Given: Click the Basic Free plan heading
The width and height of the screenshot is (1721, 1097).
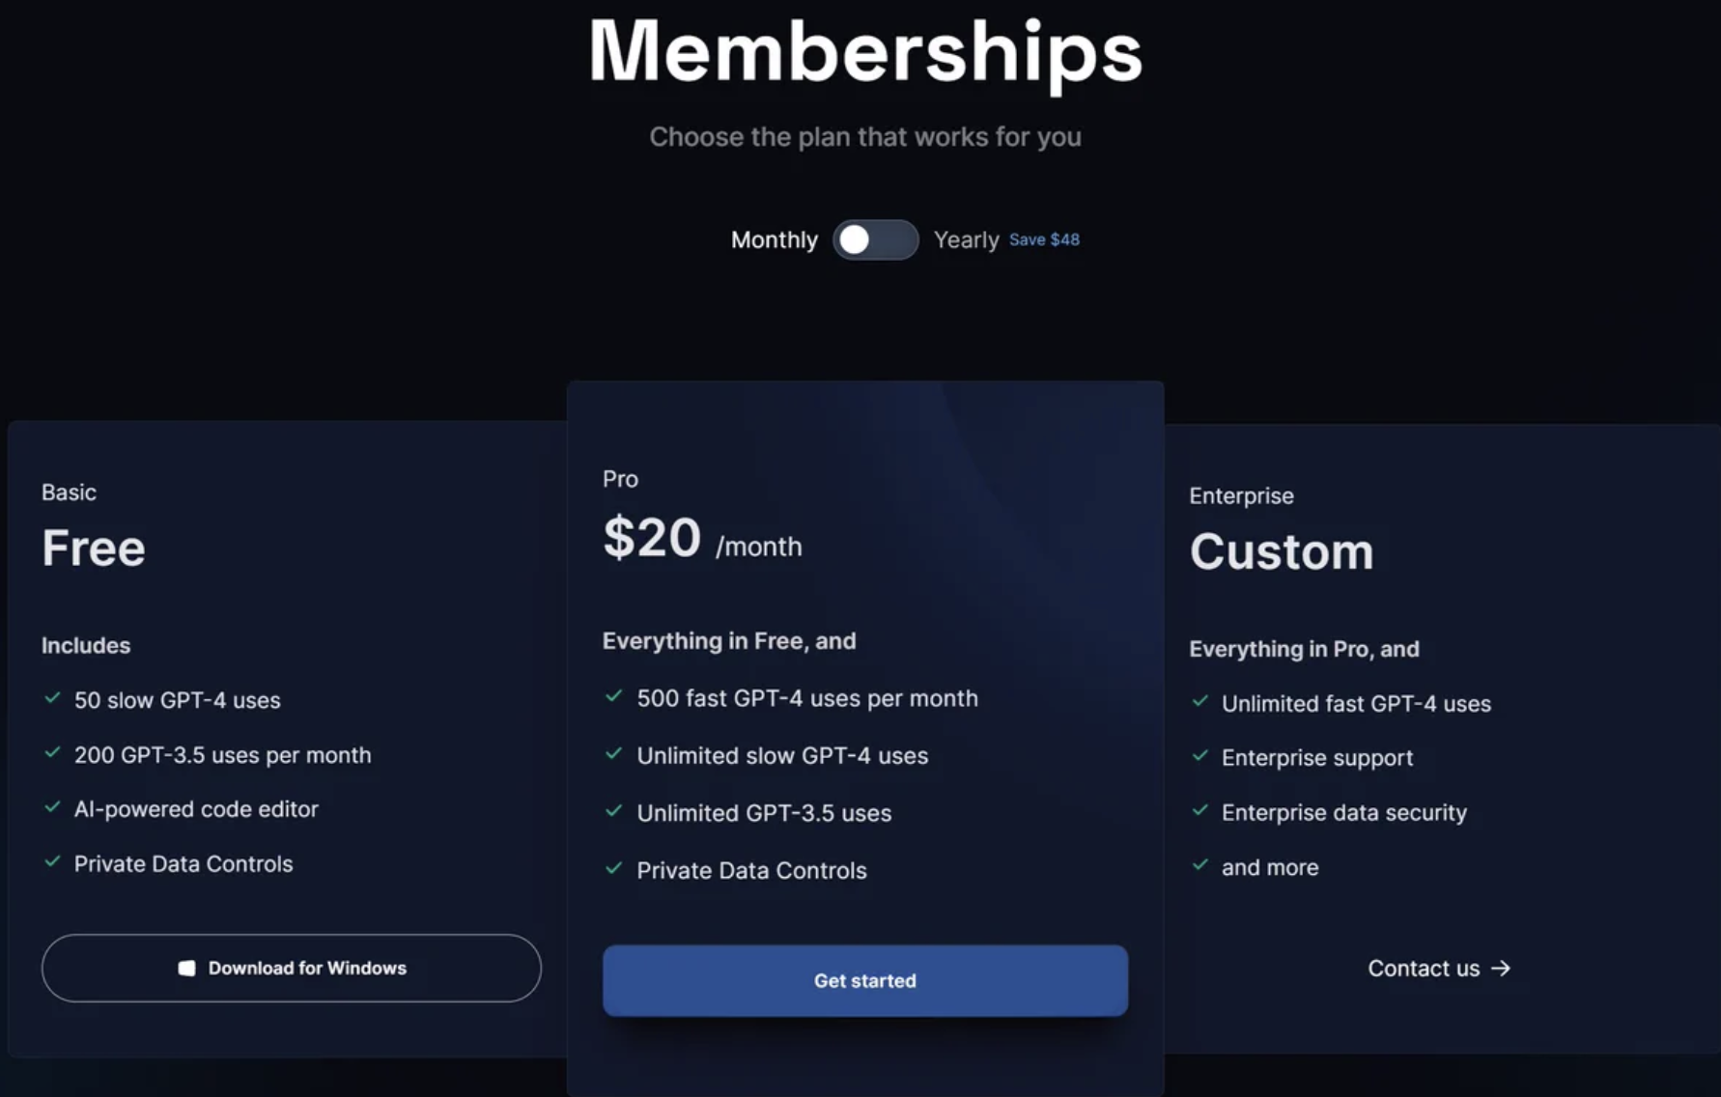Looking at the screenshot, I should (x=94, y=548).
